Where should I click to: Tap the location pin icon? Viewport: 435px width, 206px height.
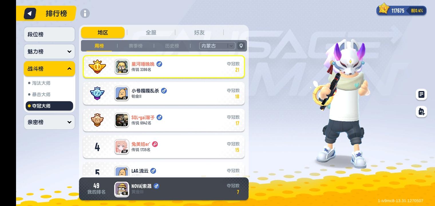pos(241,46)
